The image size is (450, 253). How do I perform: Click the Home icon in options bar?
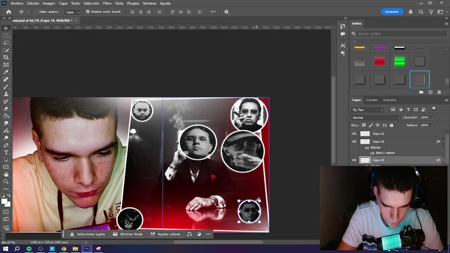coord(9,12)
